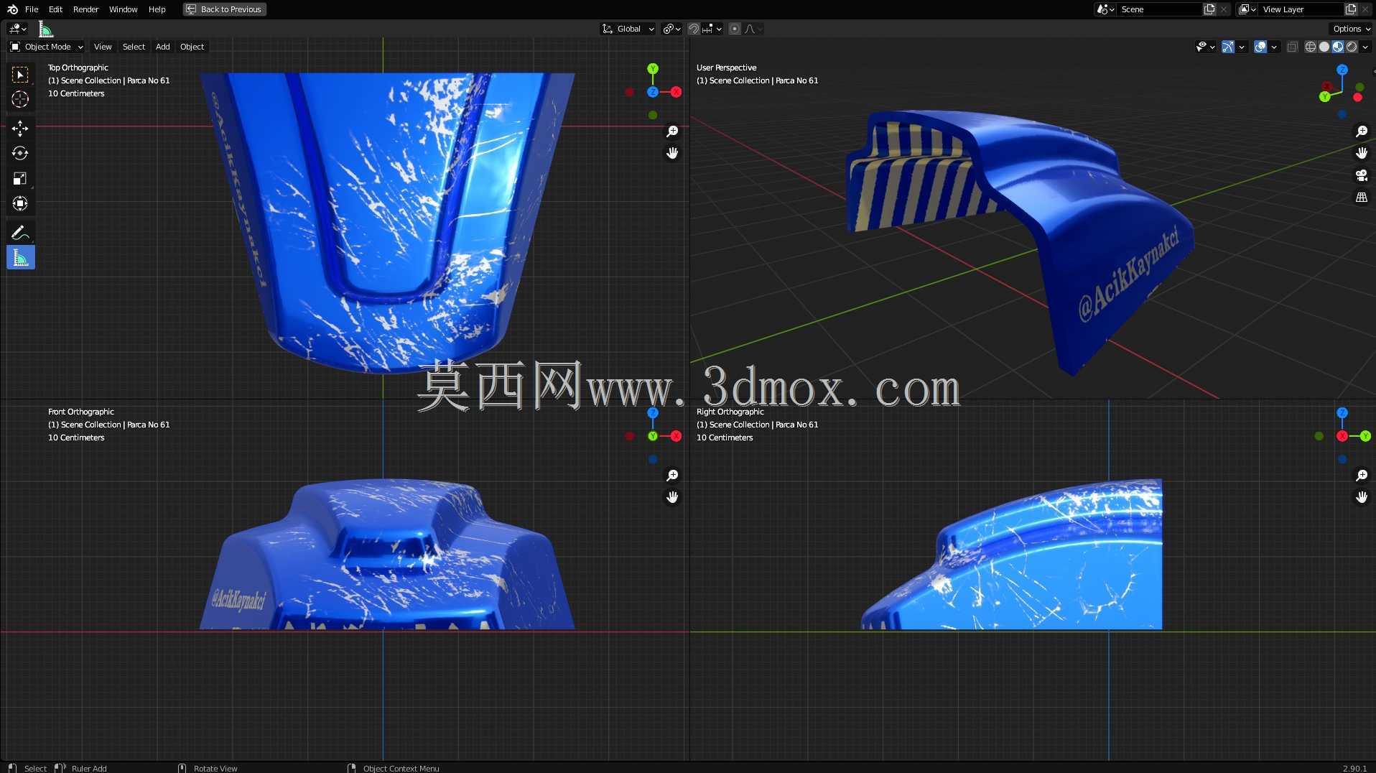Switch to Wireframe shading
Image resolution: width=1376 pixels, height=773 pixels.
tap(1311, 47)
